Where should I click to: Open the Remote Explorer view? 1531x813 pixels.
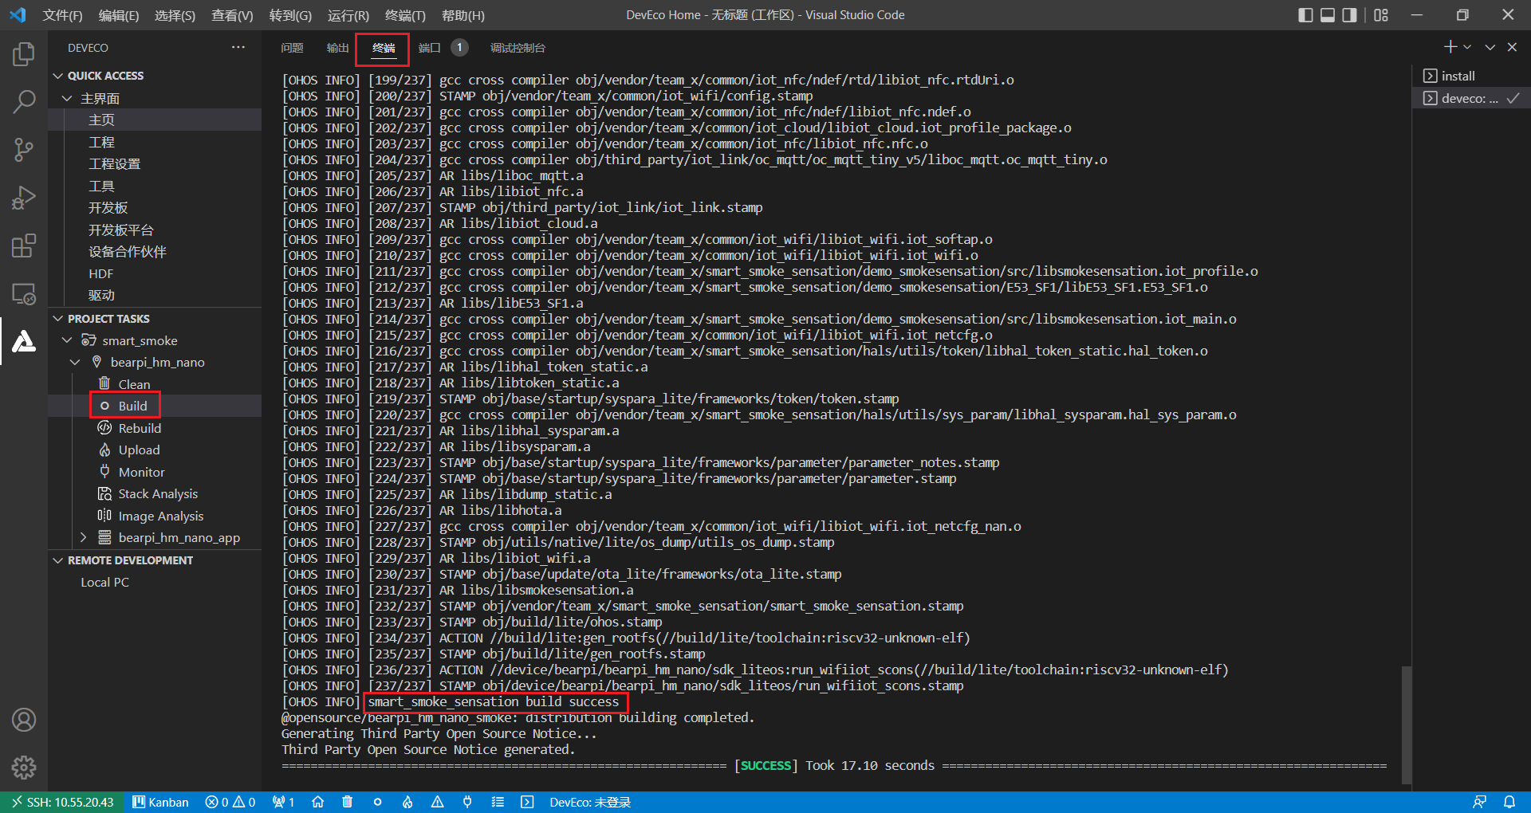[24, 293]
